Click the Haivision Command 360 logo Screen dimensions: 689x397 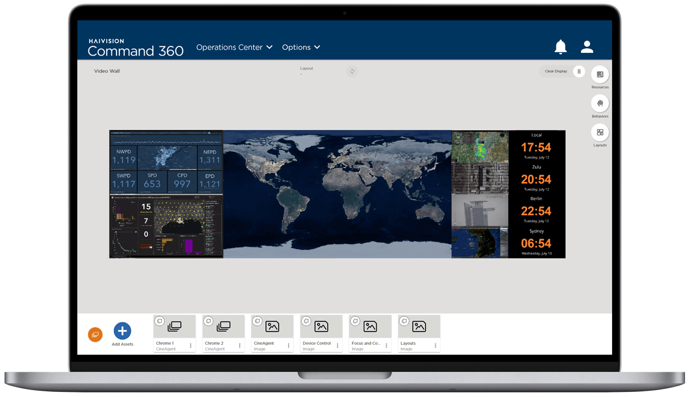tap(136, 48)
